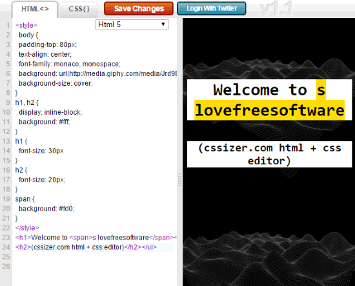Click the 'span {' selector line
The height and width of the screenshot is (286, 355).
[x=25, y=199]
